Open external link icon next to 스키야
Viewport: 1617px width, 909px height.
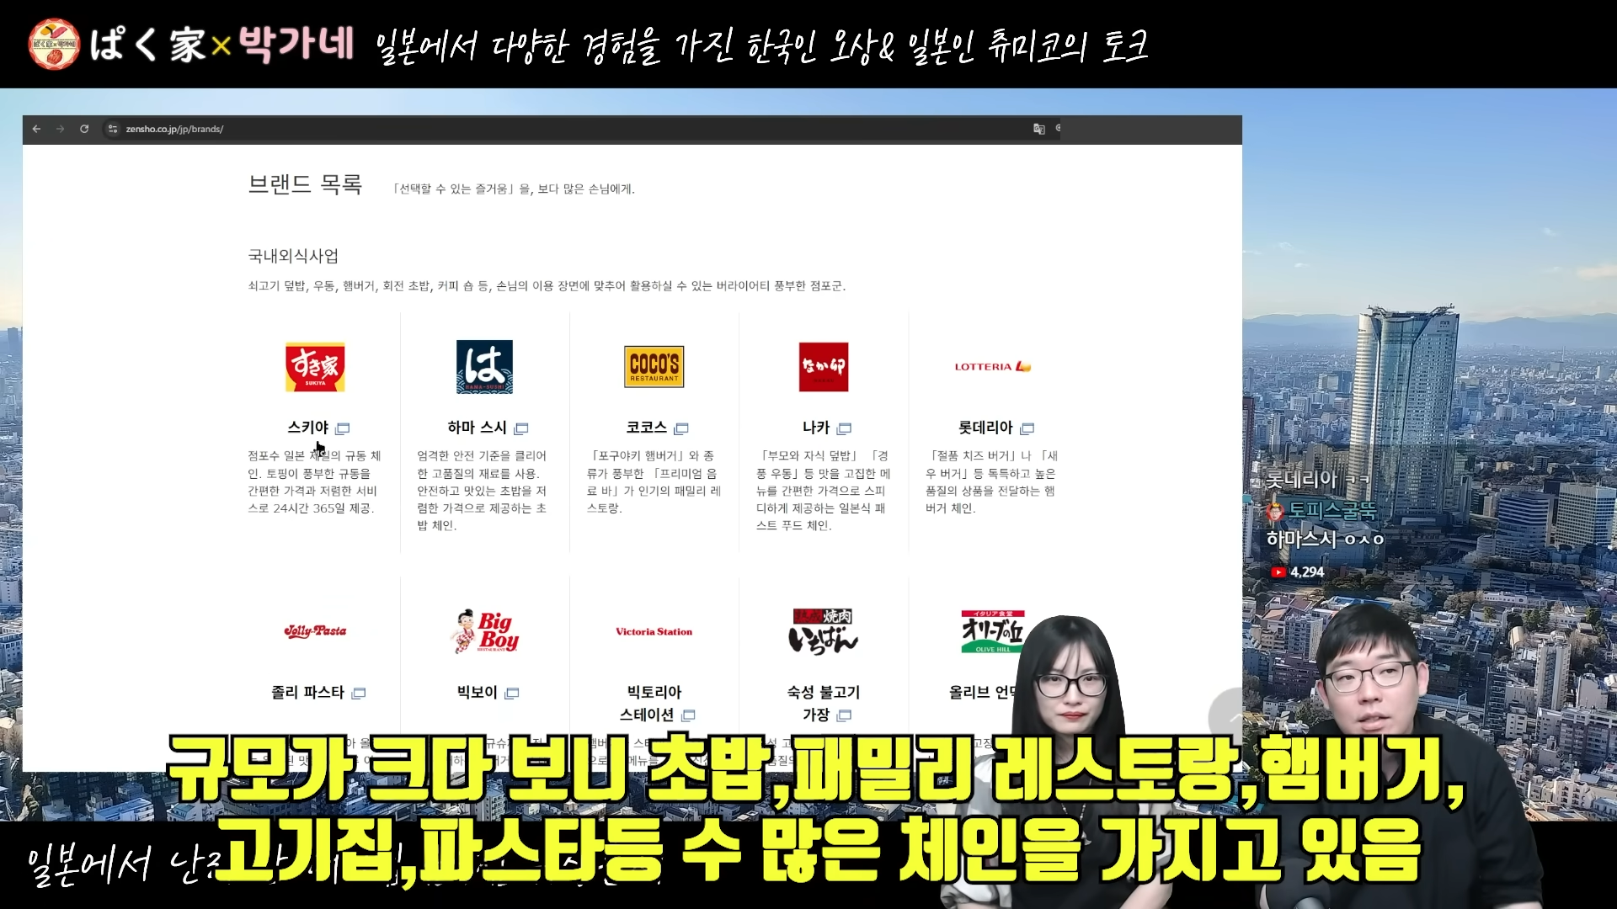(x=343, y=428)
